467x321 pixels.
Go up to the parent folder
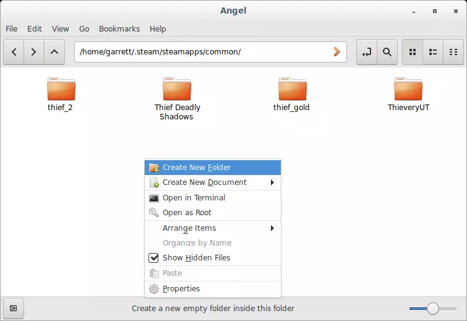pyautogui.click(x=54, y=52)
